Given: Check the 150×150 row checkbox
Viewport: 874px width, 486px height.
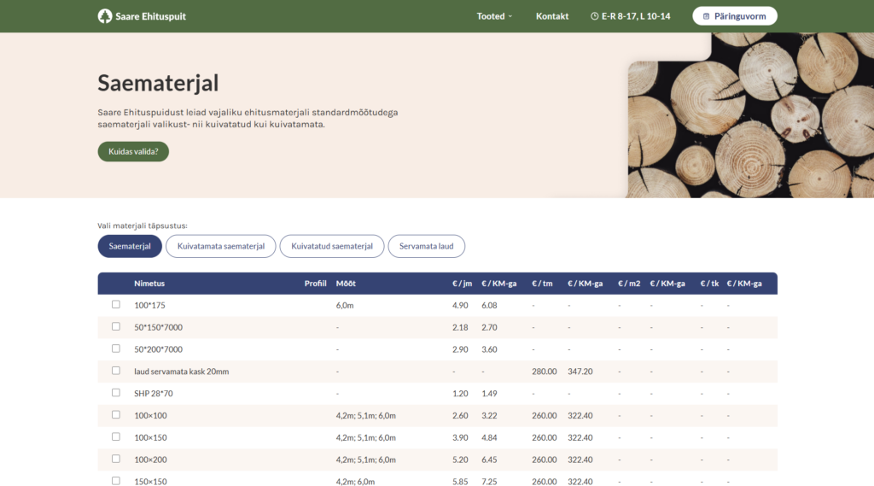Looking at the screenshot, I should pyautogui.click(x=116, y=481).
